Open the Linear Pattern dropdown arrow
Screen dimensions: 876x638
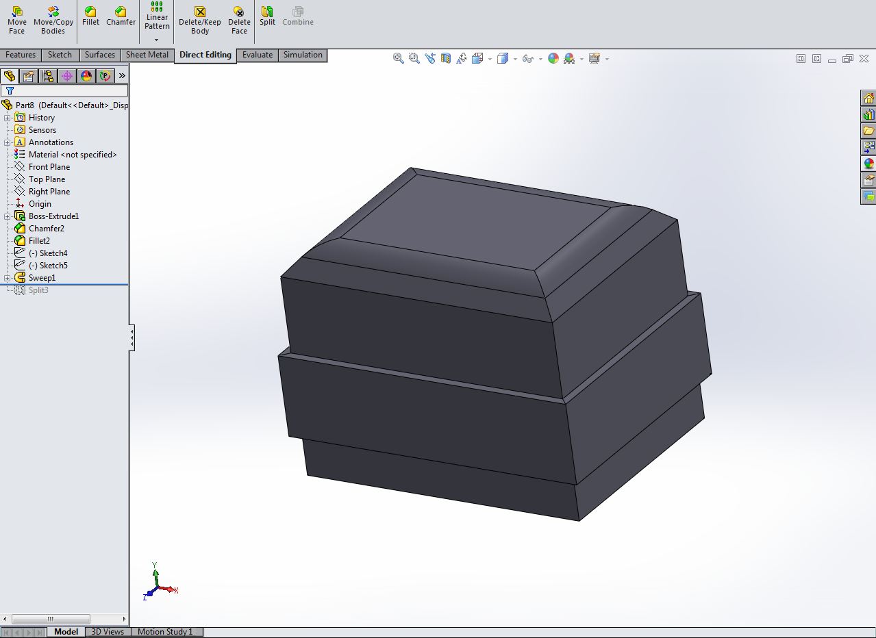tap(157, 40)
